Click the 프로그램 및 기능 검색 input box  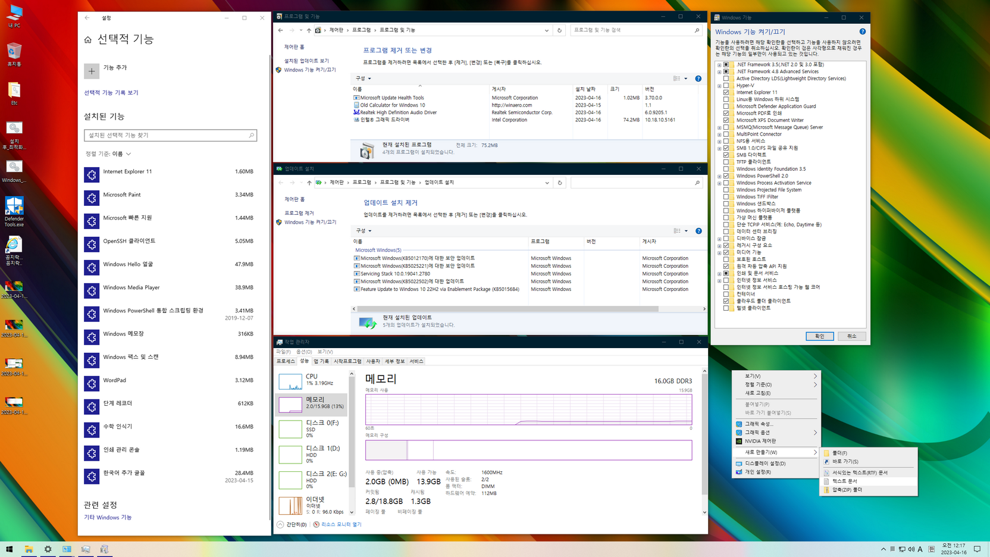tap(637, 30)
